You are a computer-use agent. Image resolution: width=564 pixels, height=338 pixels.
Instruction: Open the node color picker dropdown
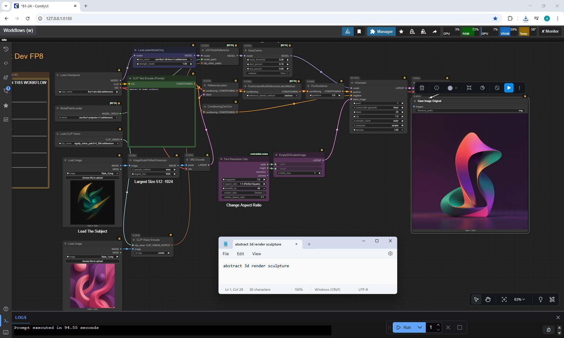click(452, 88)
